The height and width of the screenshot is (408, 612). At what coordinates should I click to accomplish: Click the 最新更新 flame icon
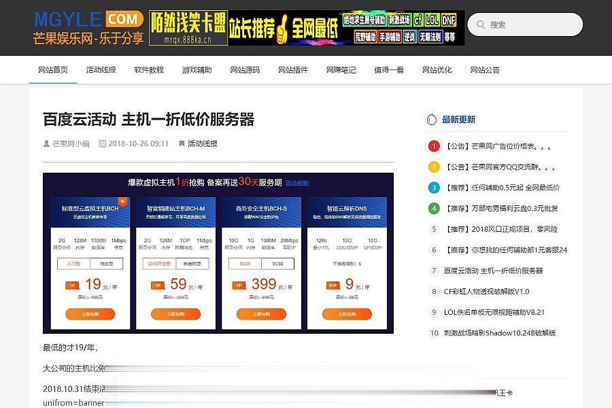(x=432, y=120)
